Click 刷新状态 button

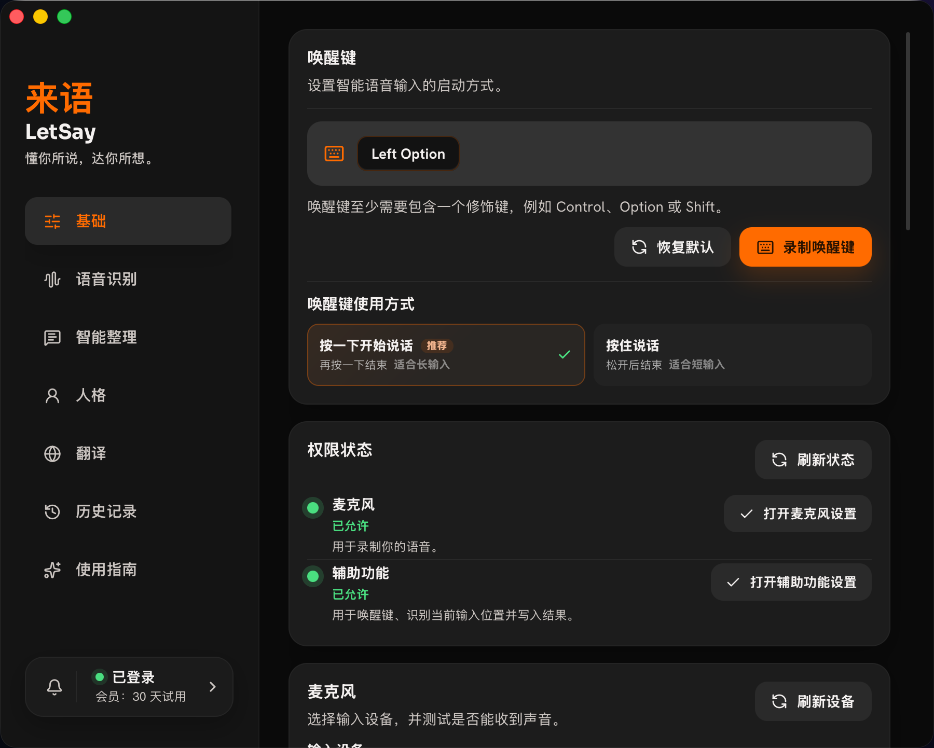(813, 460)
